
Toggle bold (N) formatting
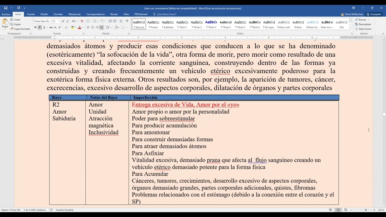(x=35, y=27)
